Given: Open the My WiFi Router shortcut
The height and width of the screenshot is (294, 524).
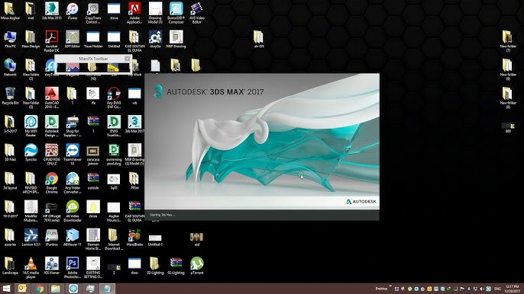Looking at the screenshot, I should click(31, 126).
